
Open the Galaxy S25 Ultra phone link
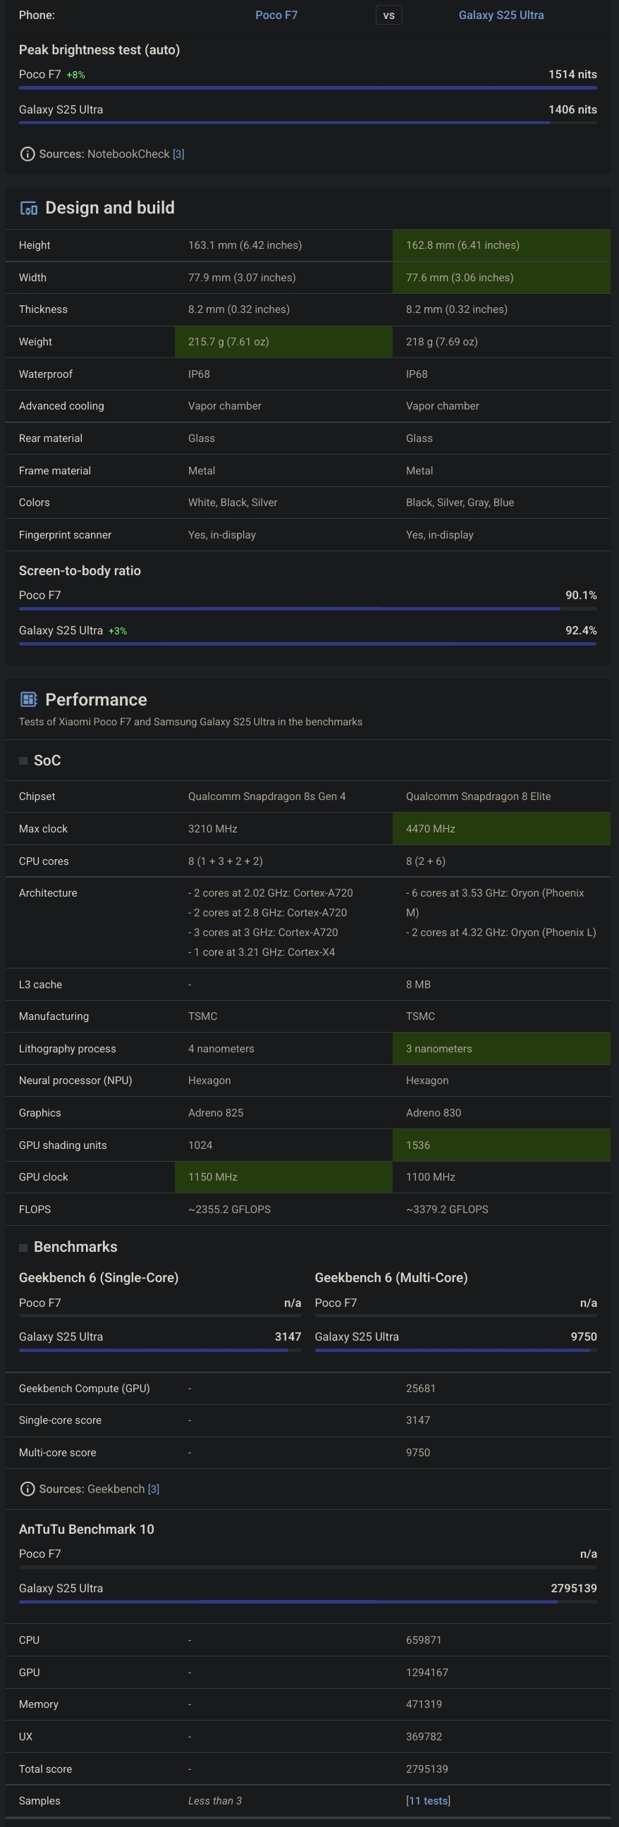tap(501, 15)
